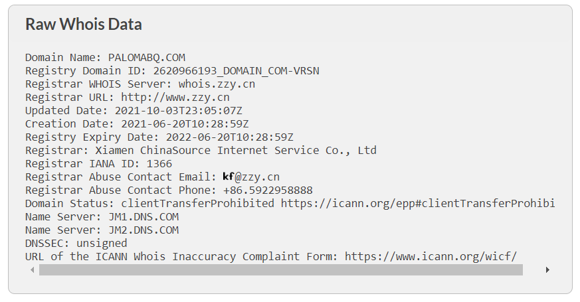Click the DNSSEC unsigned line
The width and height of the screenshot is (580, 302).
pos(76,243)
